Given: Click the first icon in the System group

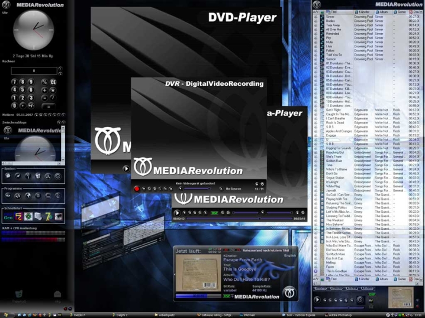Looking at the screenshot, I should 8,176.
